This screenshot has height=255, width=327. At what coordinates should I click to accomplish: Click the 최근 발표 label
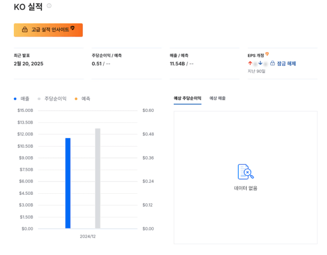point(21,56)
